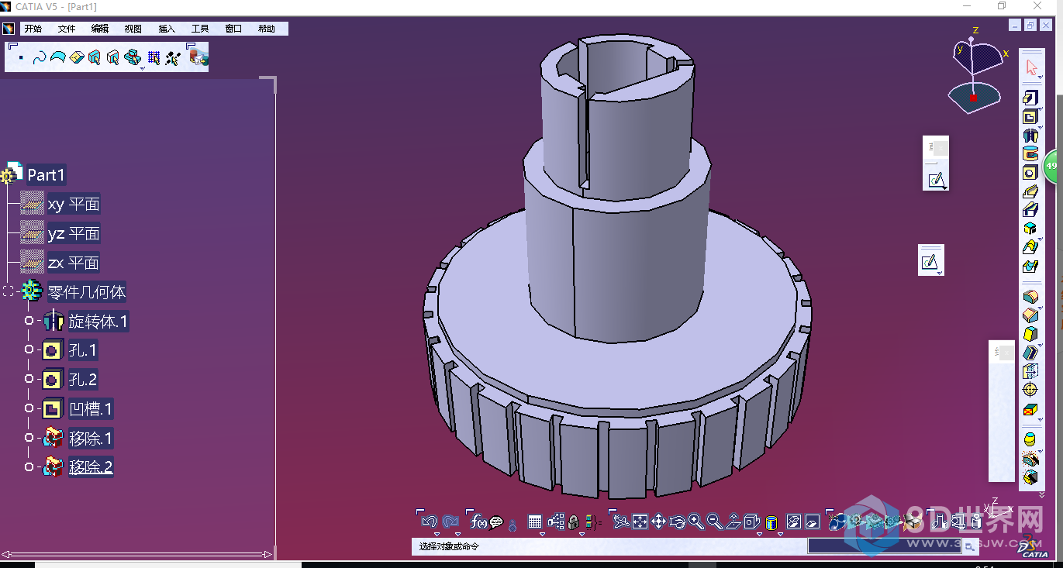Screen dimensions: 1063x568
Task: Open the 视图 menu
Action: point(133,29)
